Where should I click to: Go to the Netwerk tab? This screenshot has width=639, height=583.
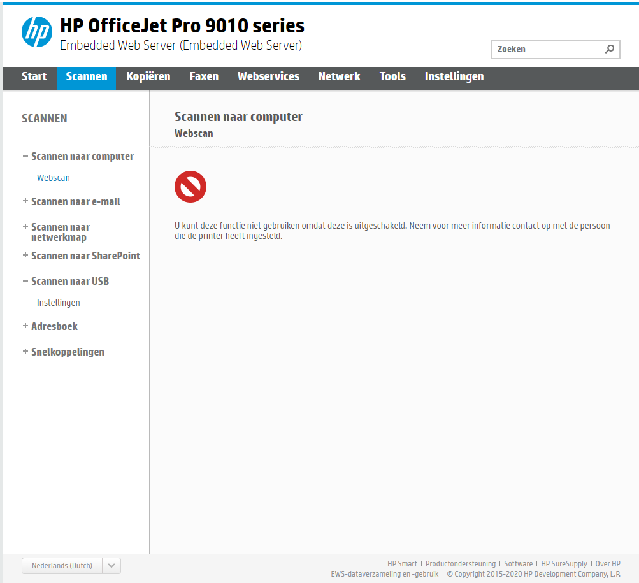339,76
